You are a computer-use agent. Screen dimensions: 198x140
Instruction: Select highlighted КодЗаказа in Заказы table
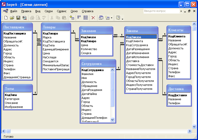(141, 37)
